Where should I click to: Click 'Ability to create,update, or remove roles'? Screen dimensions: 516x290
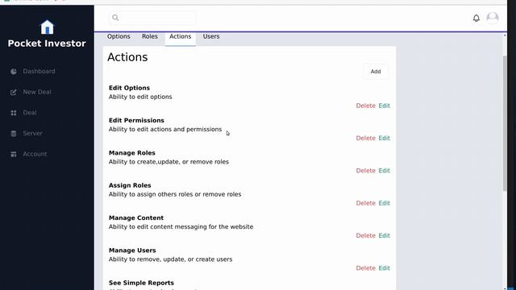click(x=169, y=162)
